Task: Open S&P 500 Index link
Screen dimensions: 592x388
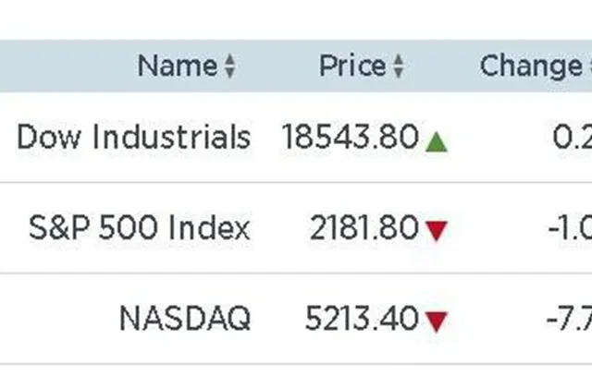Action: pyautogui.click(x=140, y=227)
